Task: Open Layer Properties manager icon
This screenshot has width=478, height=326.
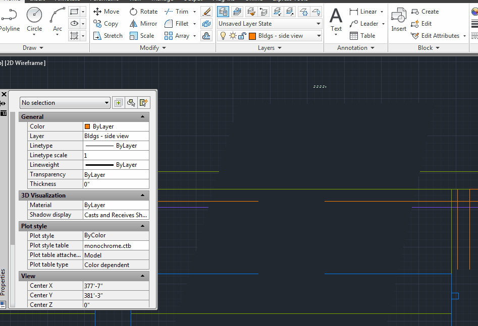Action: pyautogui.click(x=223, y=11)
